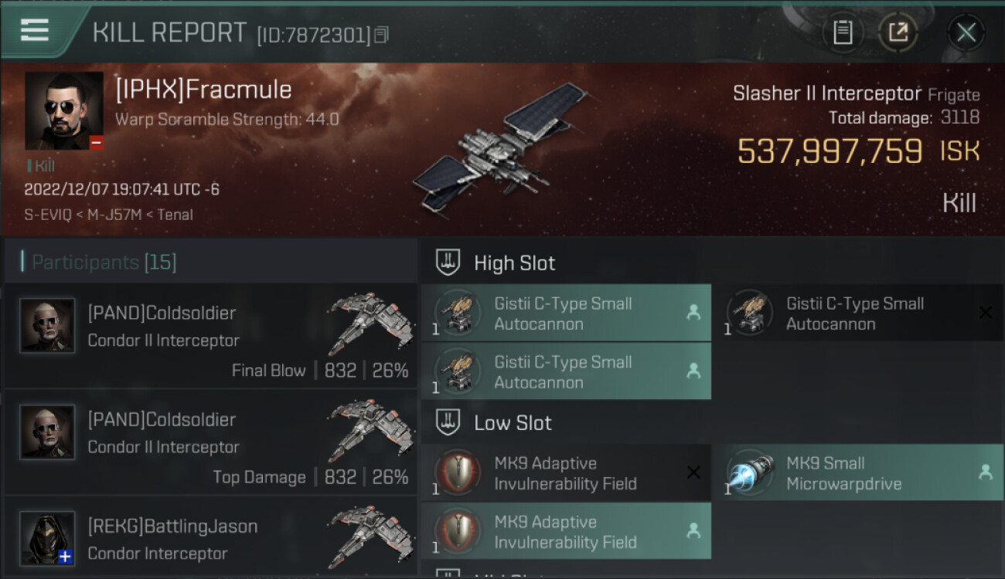Close the kill report window
This screenshot has width=1005, height=579.
pyautogui.click(x=966, y=32)
